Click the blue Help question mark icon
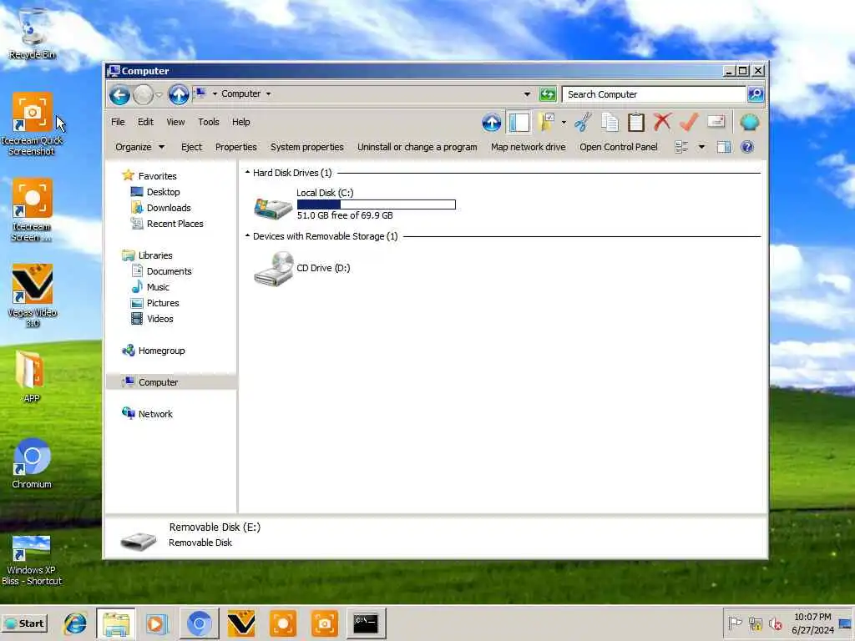 click(747, 147)
